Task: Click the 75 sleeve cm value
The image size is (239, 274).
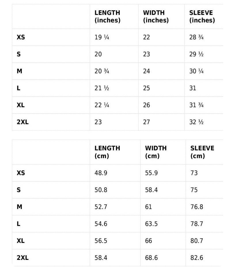Action: [x=194, y=190]
